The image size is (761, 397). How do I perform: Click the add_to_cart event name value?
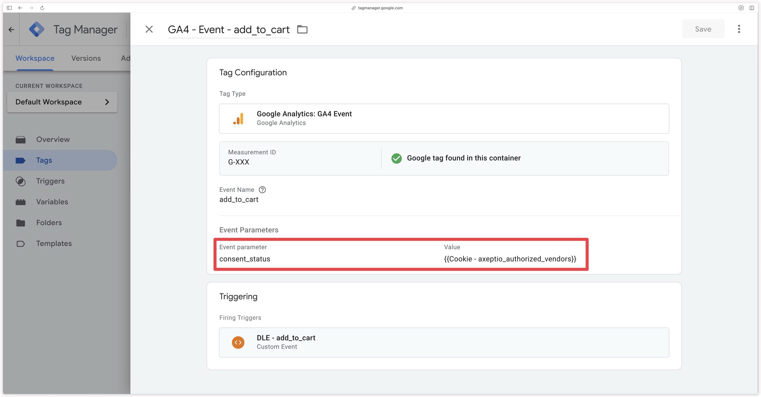239,199
